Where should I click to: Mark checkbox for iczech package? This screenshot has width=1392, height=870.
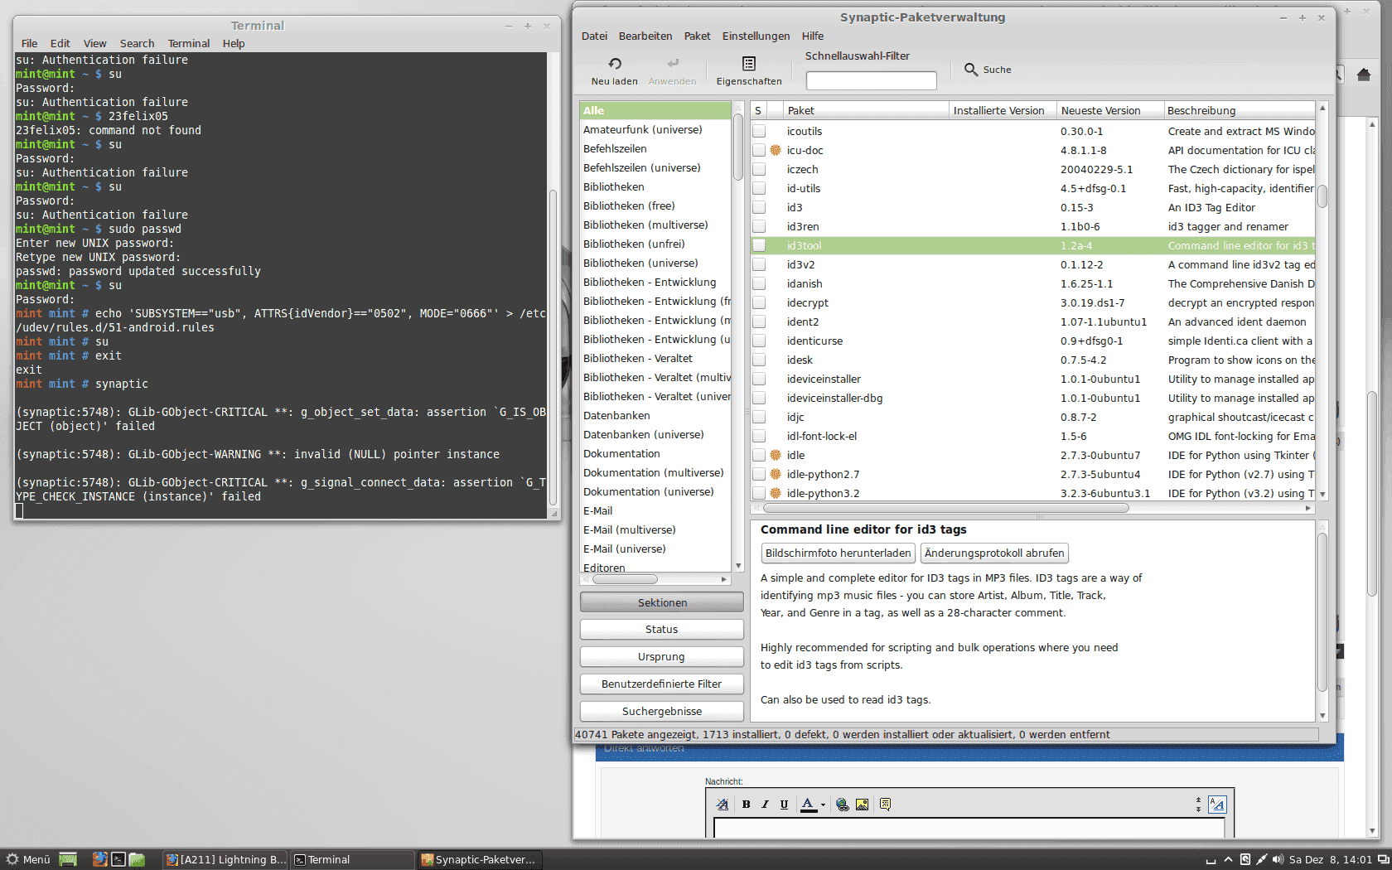point(759,169)
